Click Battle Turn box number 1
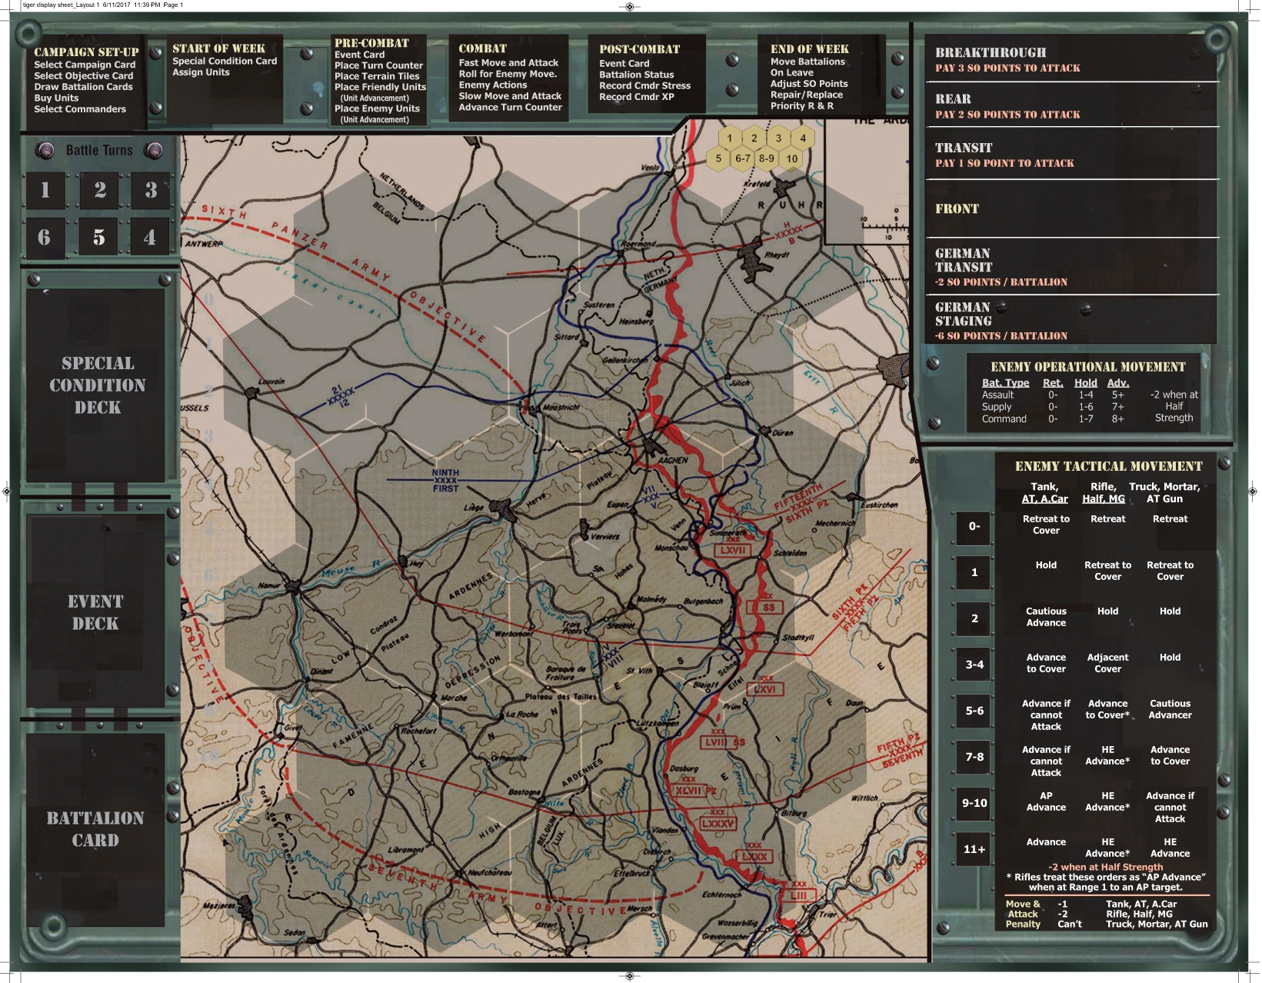Viewport: 1262px width, 983px height. pos(45,190)
